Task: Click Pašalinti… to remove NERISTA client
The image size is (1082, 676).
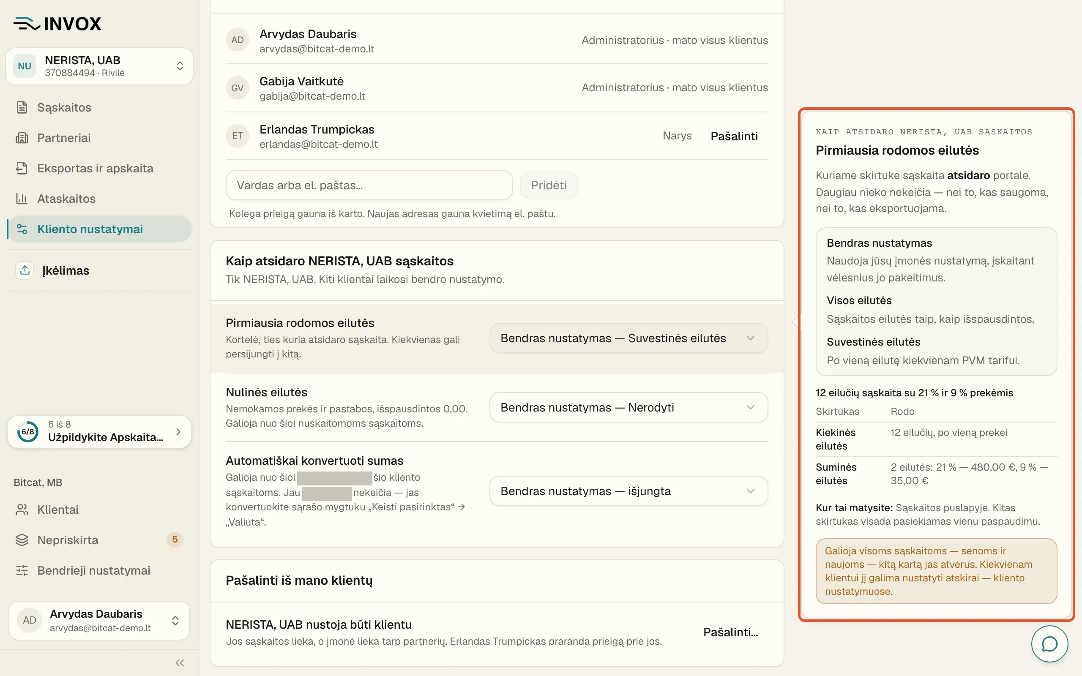Action: (x=731, y=632)
